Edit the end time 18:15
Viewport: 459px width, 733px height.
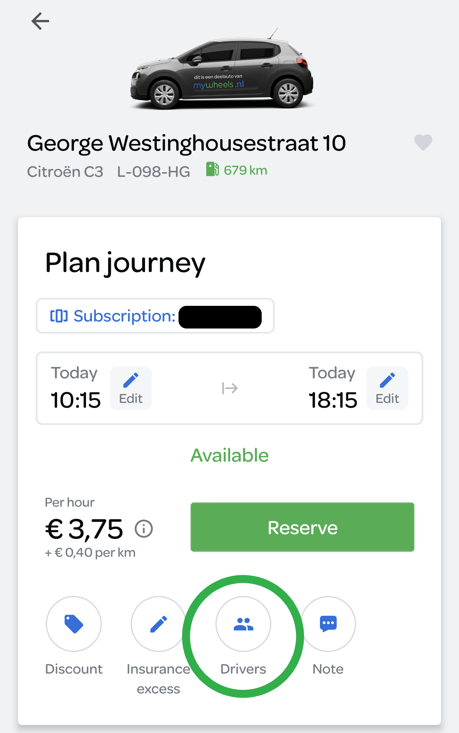(x=387, y=388)
